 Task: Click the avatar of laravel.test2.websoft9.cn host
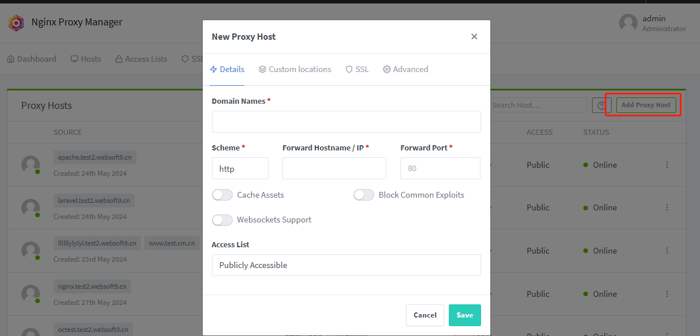coord(31,208)
